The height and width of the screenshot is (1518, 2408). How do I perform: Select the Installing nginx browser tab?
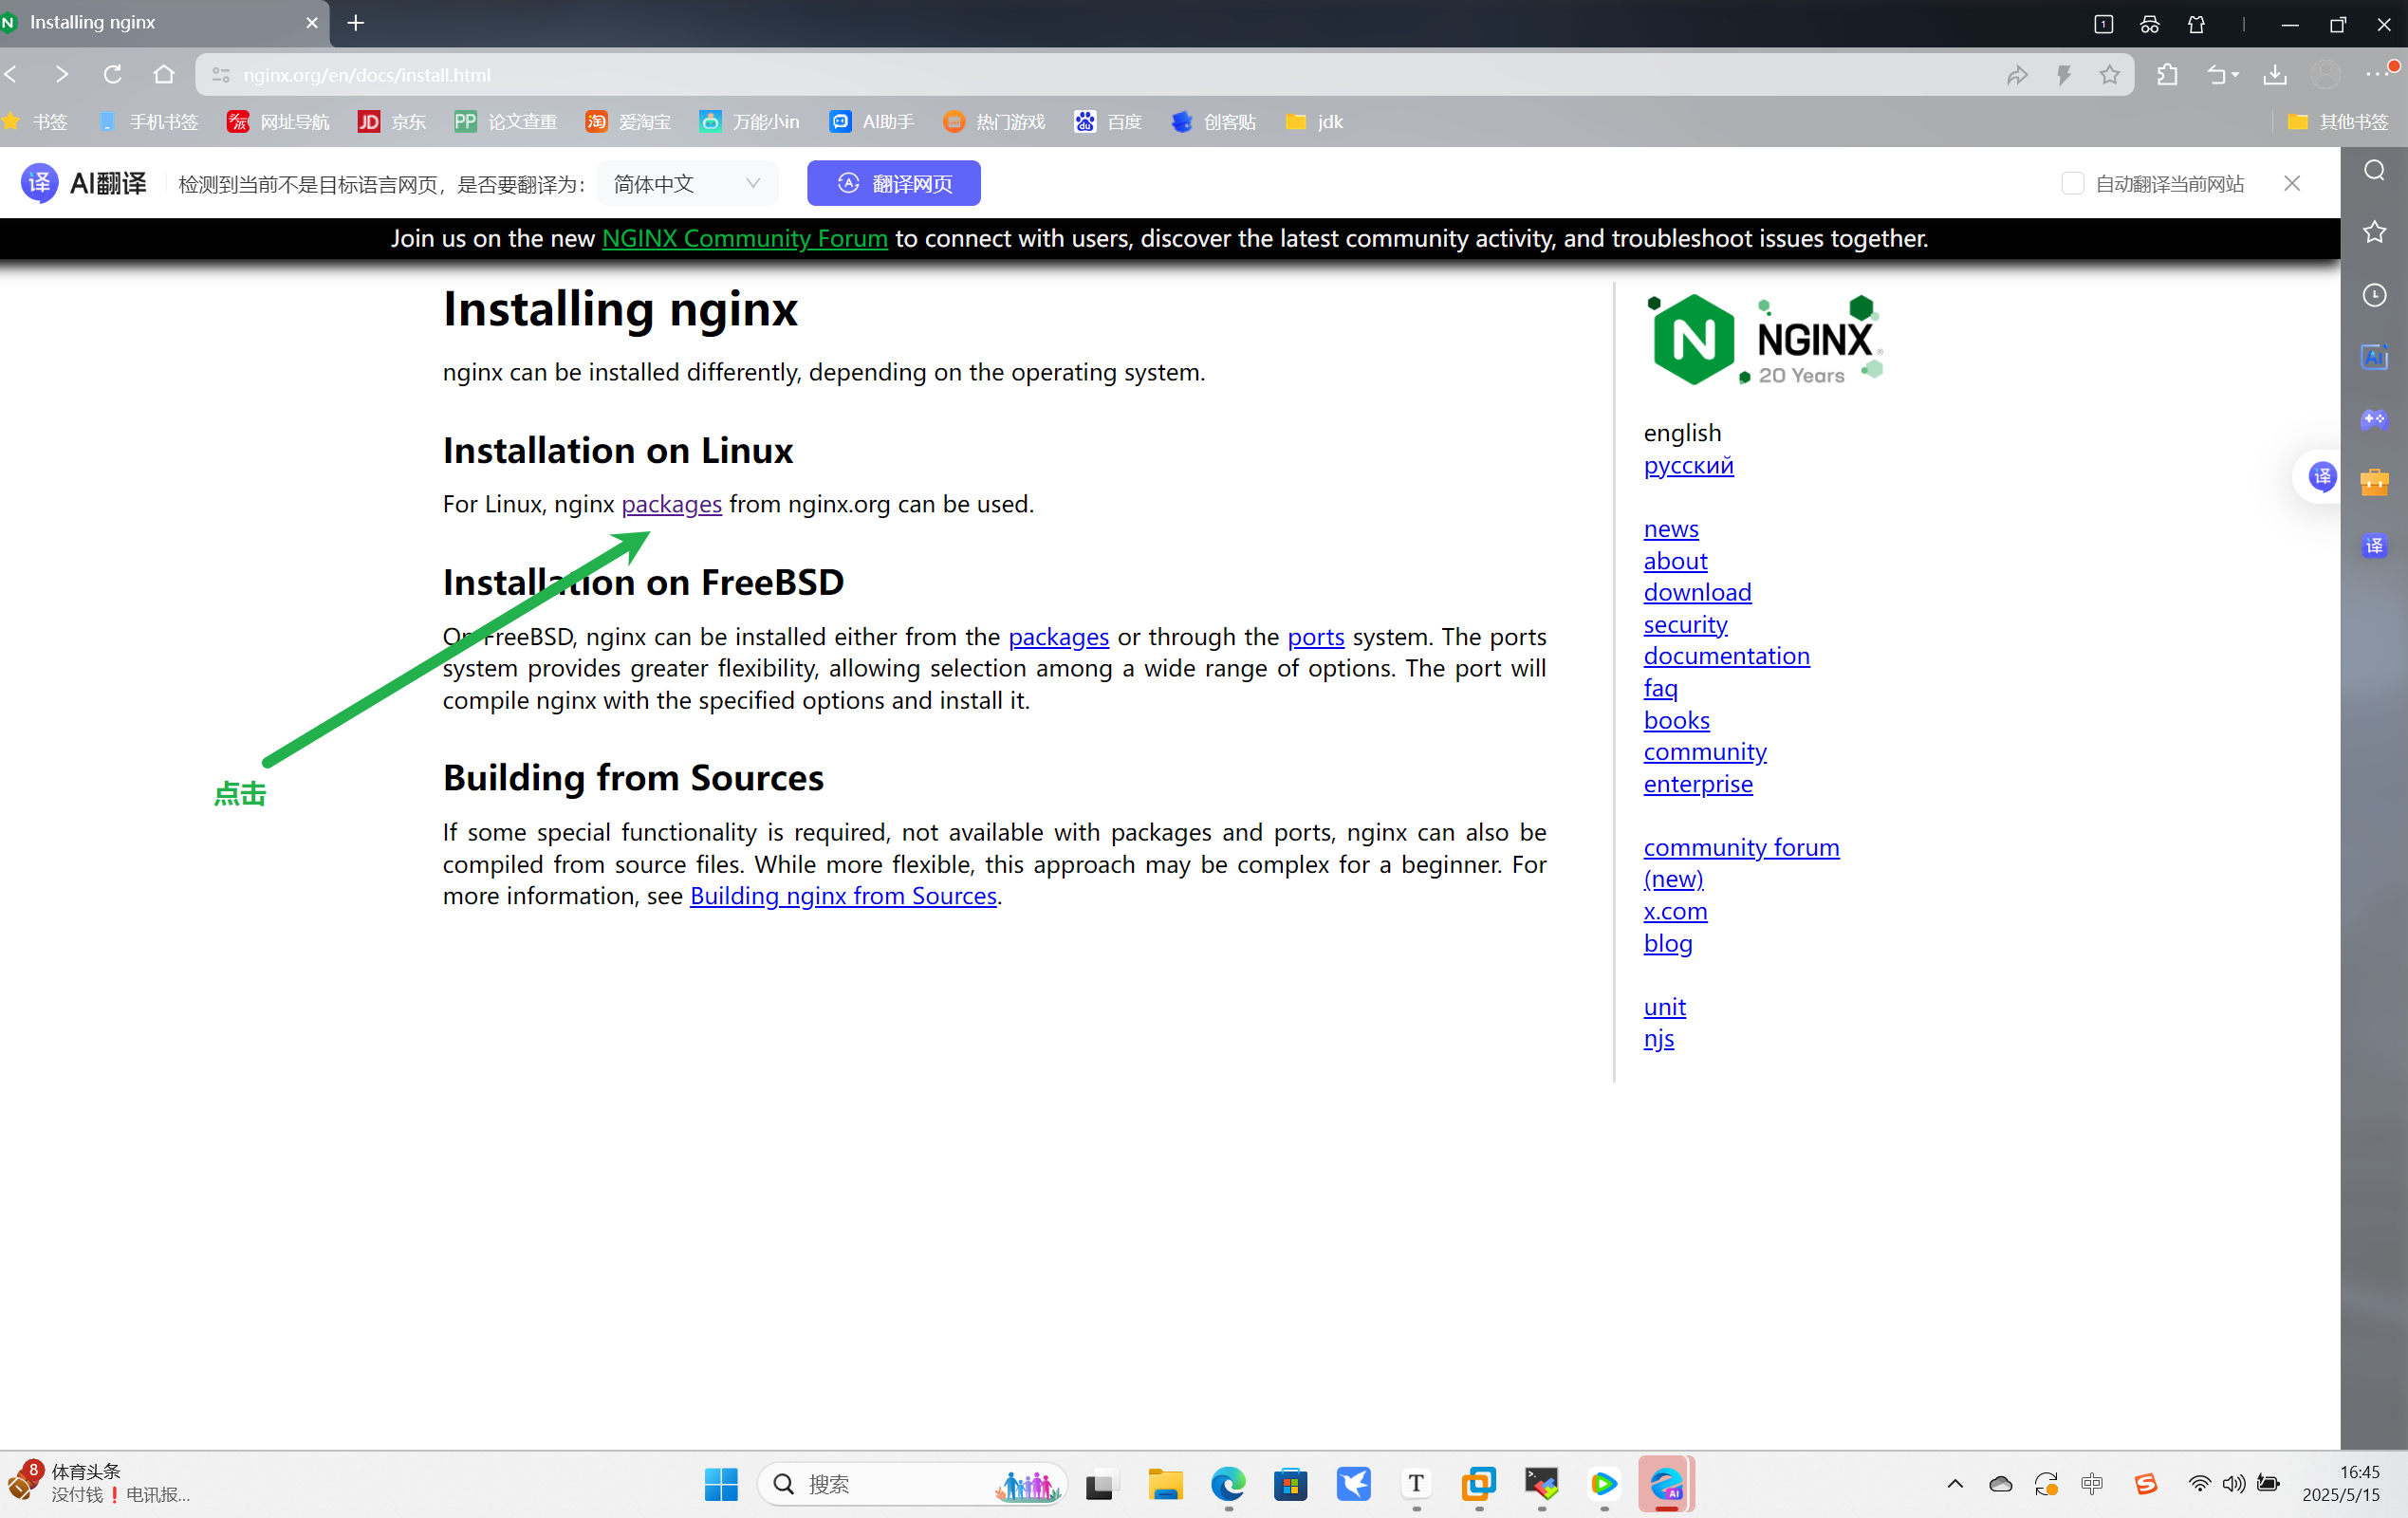[150, 22]
